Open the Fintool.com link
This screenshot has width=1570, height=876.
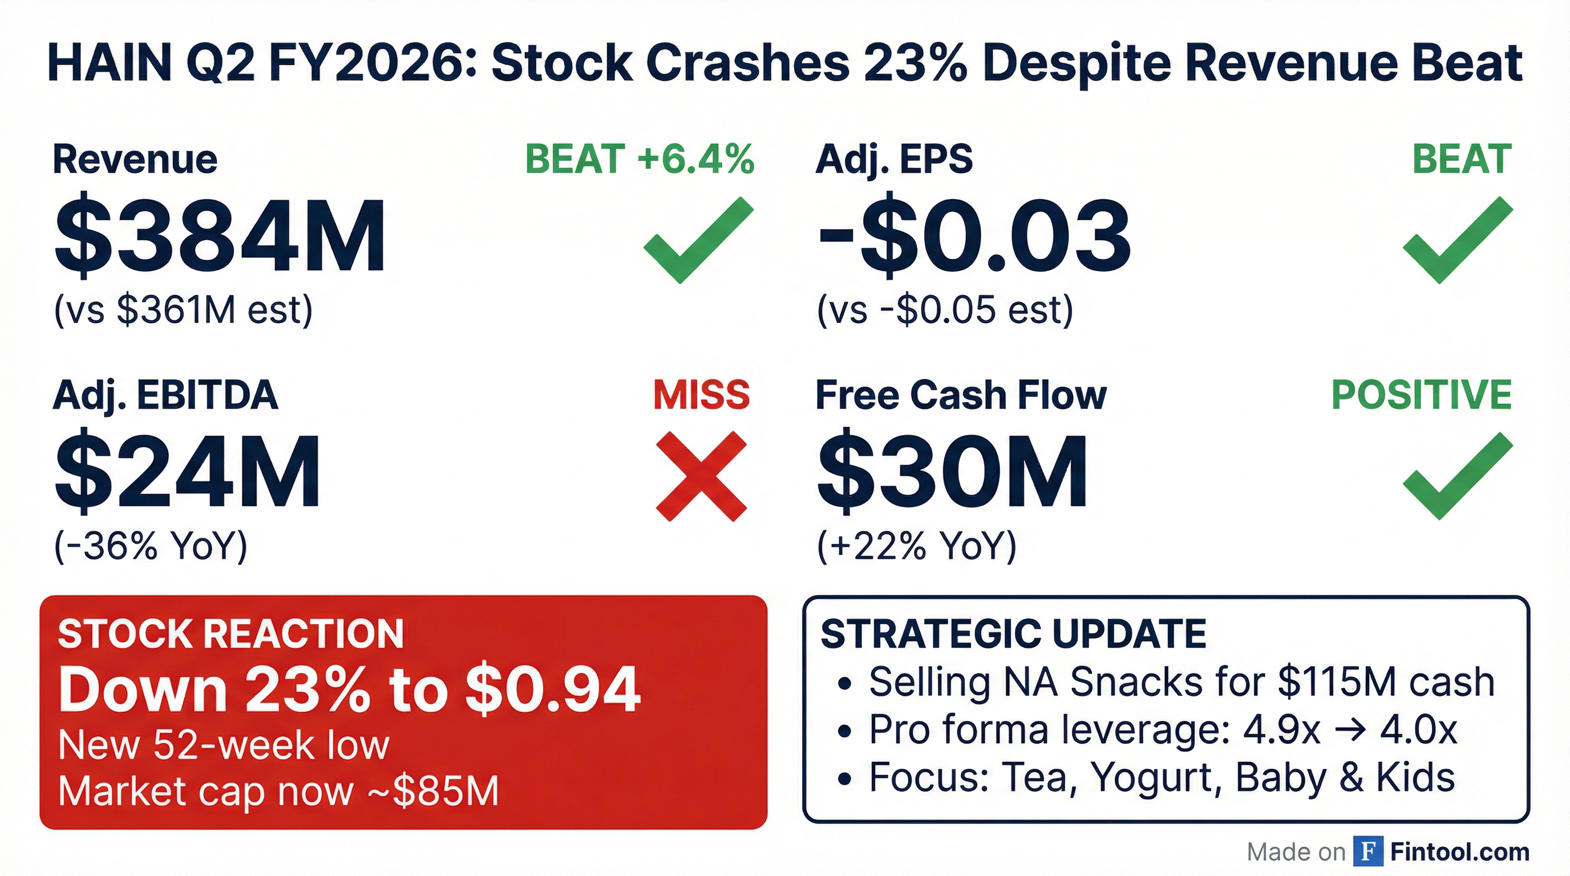[1460, 851]
